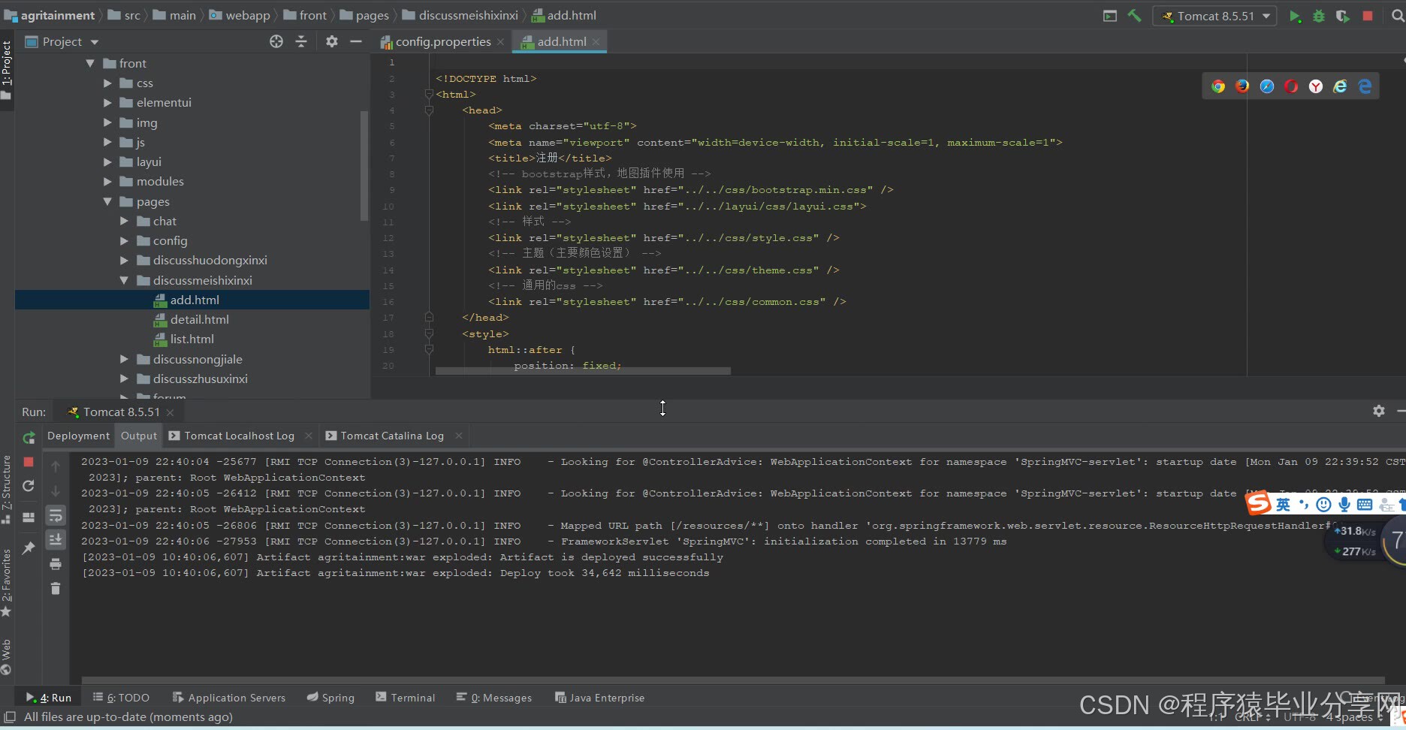Open page preview in Internet Explorer
The image size is (1406, 730).
point(1340,86)
